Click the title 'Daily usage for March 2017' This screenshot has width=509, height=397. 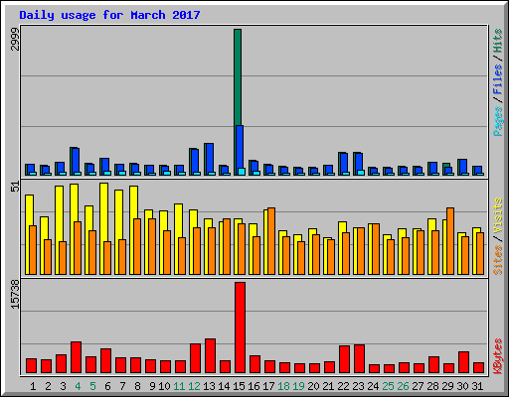coord(109,16)
